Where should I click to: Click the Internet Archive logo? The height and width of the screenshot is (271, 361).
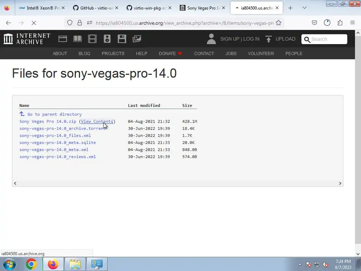coord(27,39)
